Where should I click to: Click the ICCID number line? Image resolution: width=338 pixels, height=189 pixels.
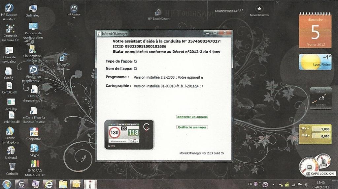pyautogui.click(x=139, y=46)
